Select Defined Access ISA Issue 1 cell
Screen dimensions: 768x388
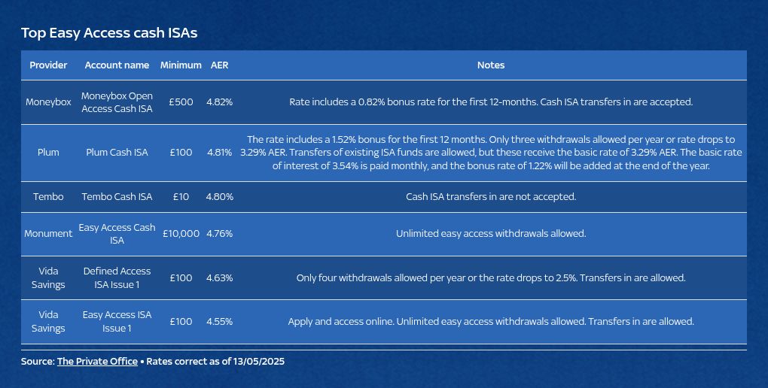pos(117,277)
